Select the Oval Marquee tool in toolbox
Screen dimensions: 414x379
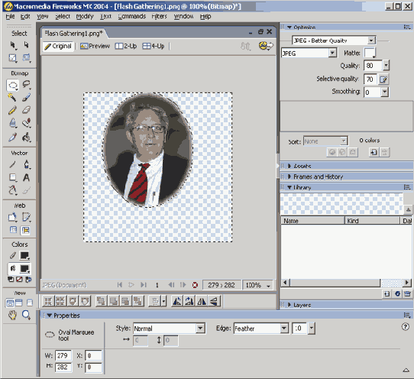(13, 86)
